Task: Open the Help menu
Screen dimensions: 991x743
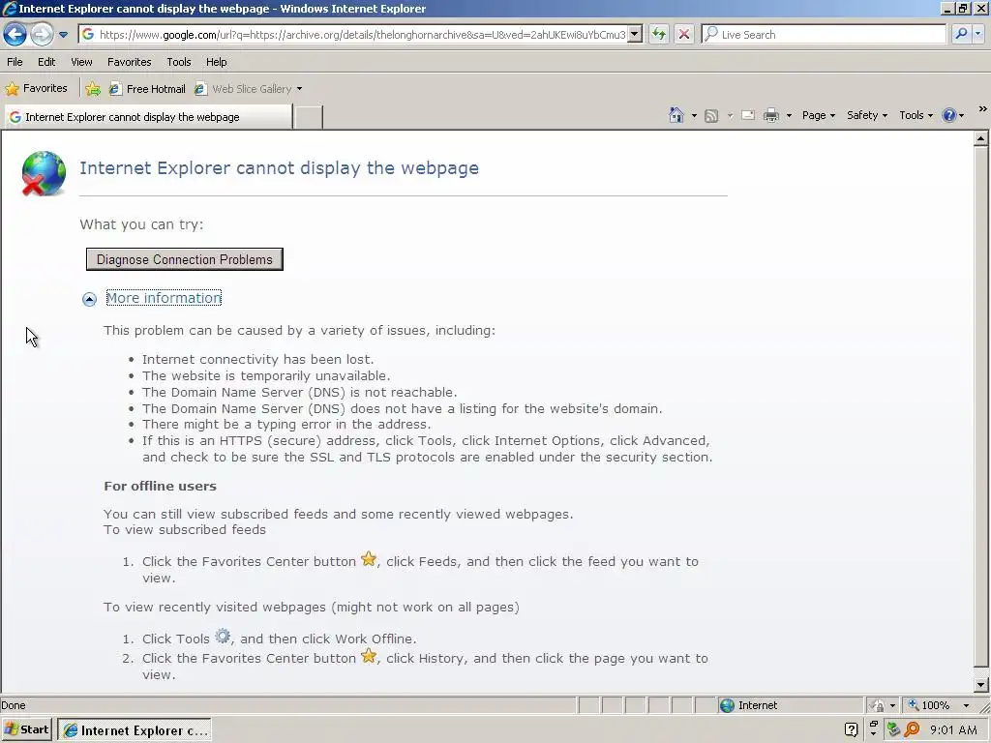Action: pos(216,62)
